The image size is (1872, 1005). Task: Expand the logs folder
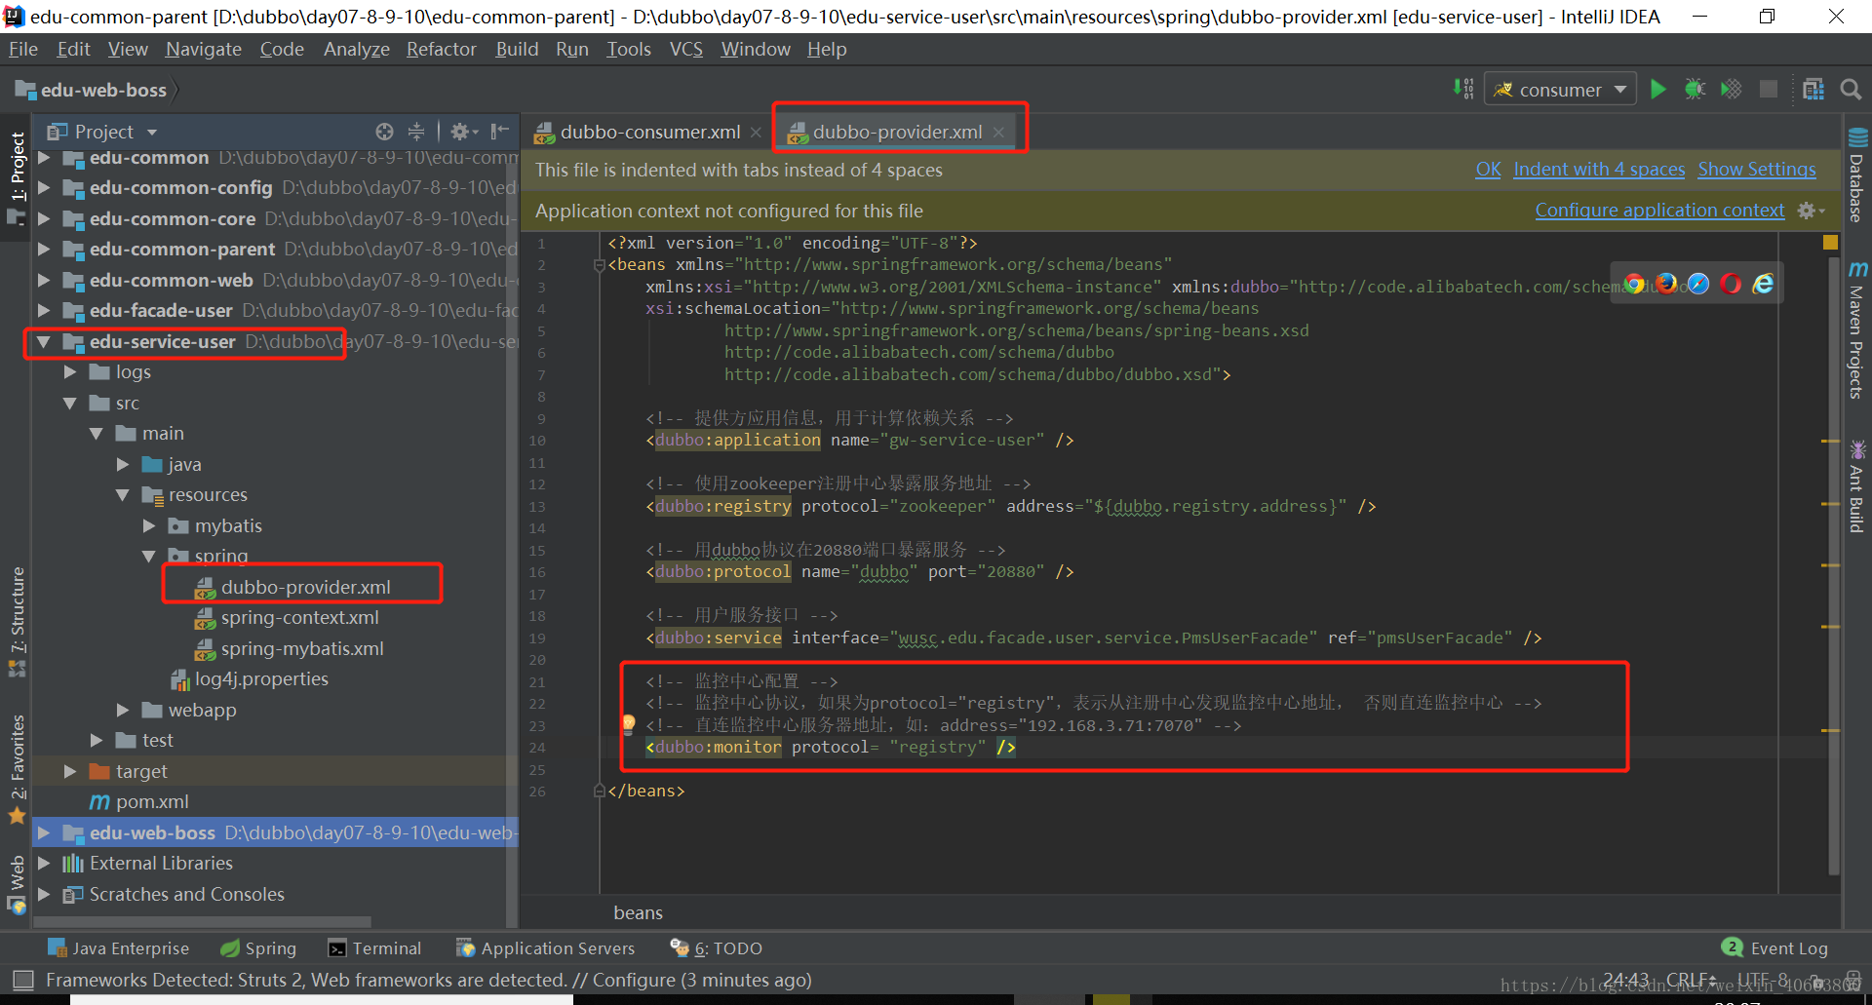pyautogui.click(x=70, y=372)
